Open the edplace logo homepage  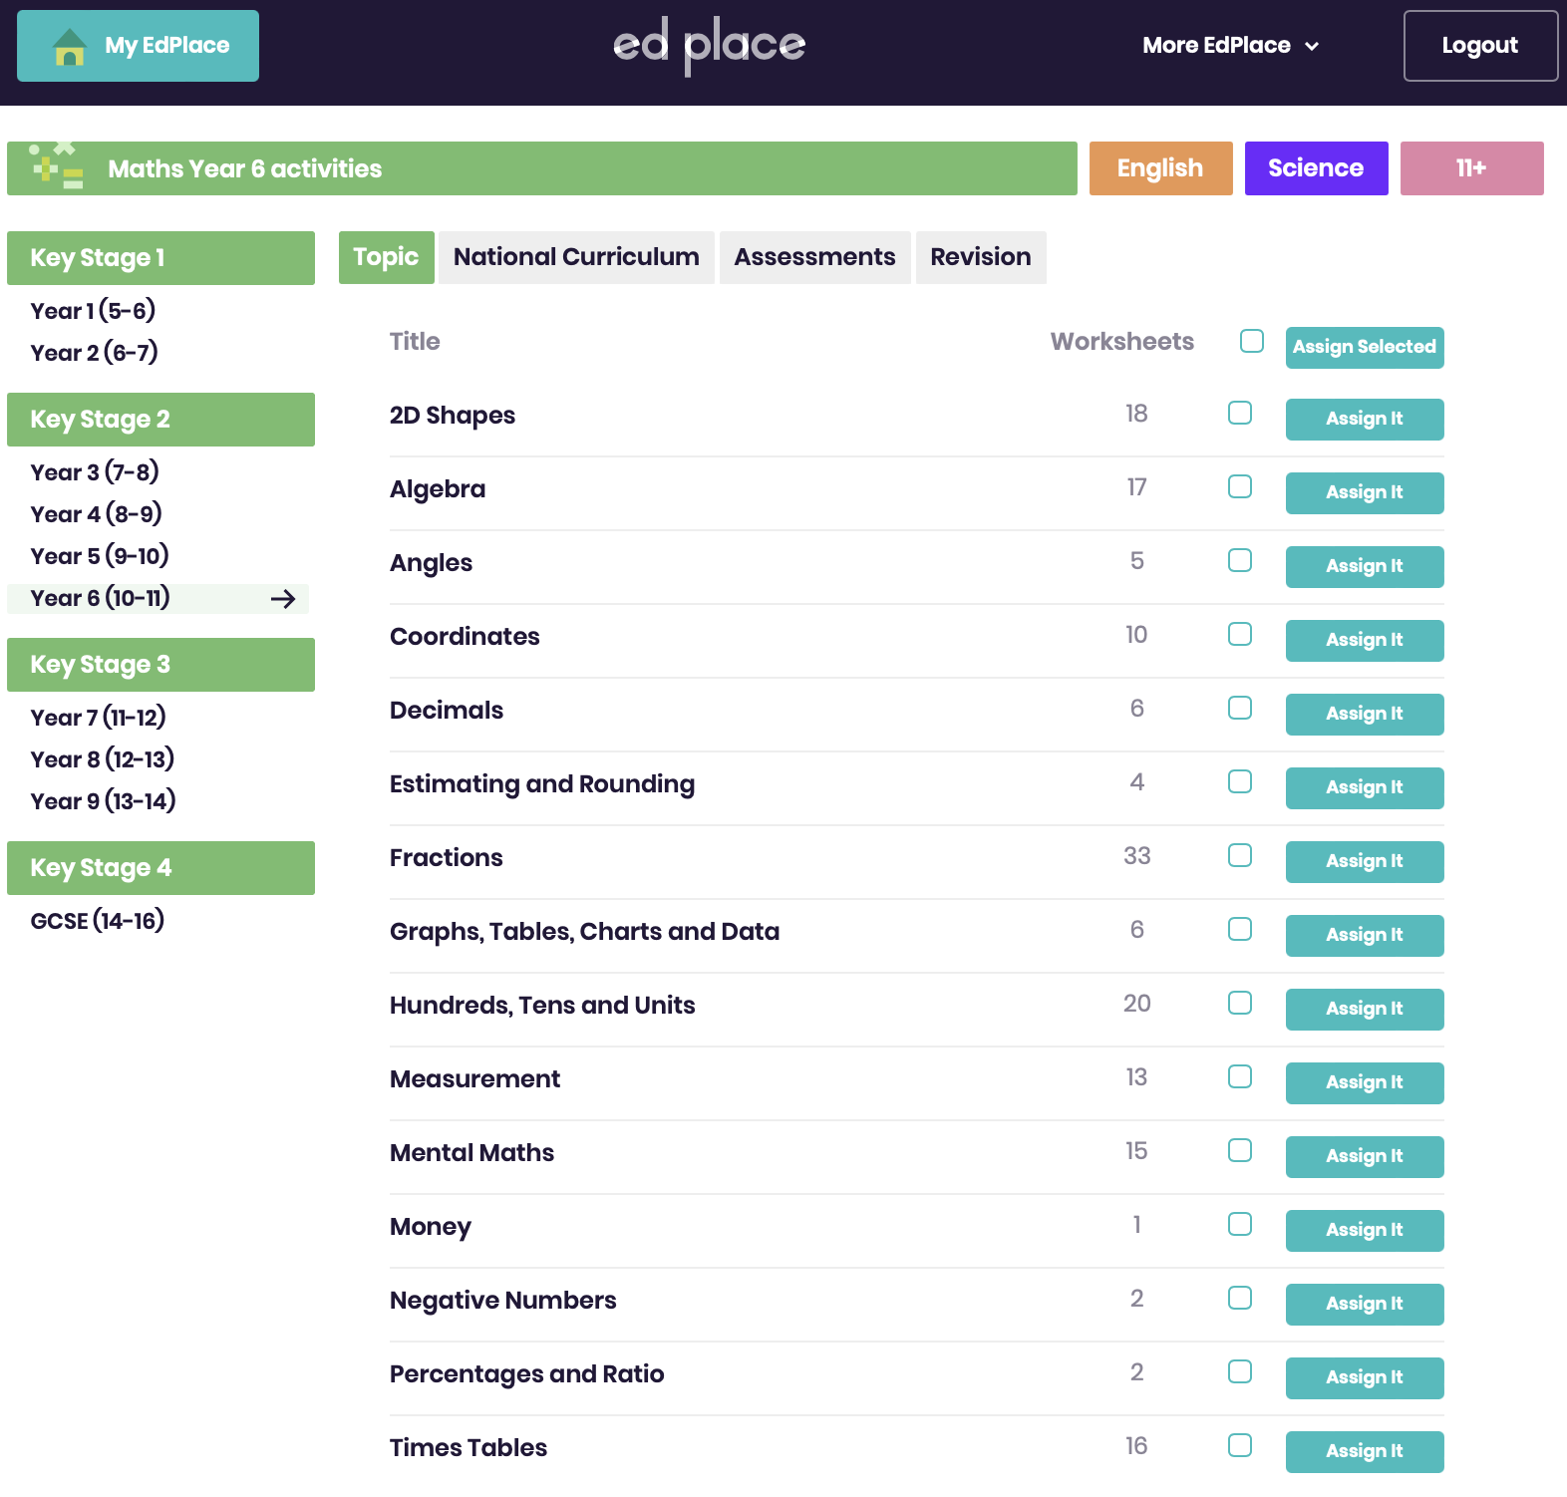point(709,45)
